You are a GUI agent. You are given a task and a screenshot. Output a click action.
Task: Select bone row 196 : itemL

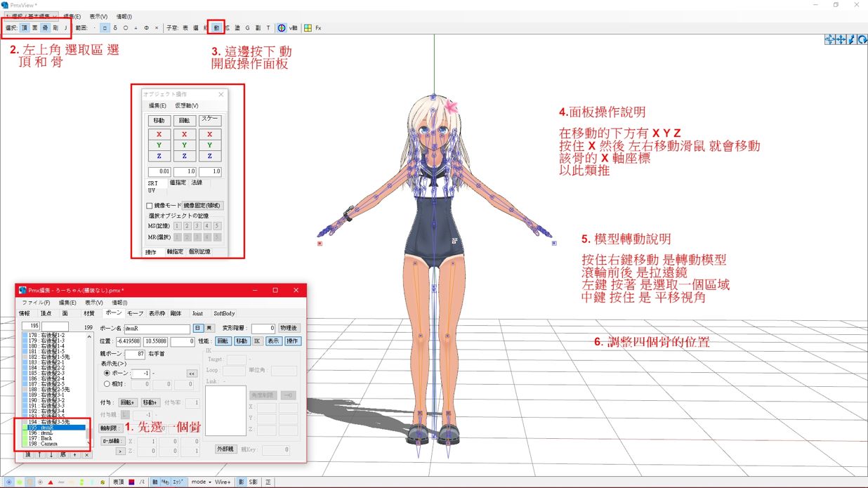click(53, 433)
